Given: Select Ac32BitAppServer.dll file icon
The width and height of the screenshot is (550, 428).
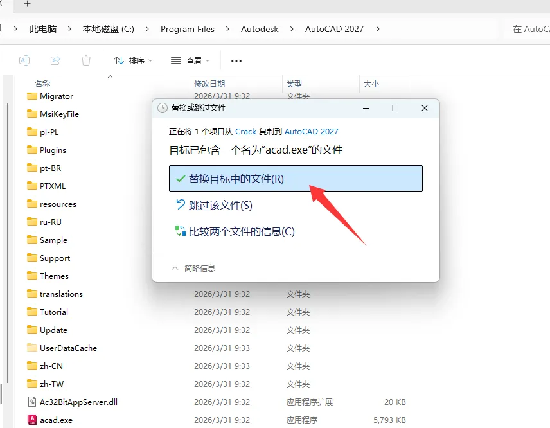Looking at the screenshot, I should pos(32,402).
